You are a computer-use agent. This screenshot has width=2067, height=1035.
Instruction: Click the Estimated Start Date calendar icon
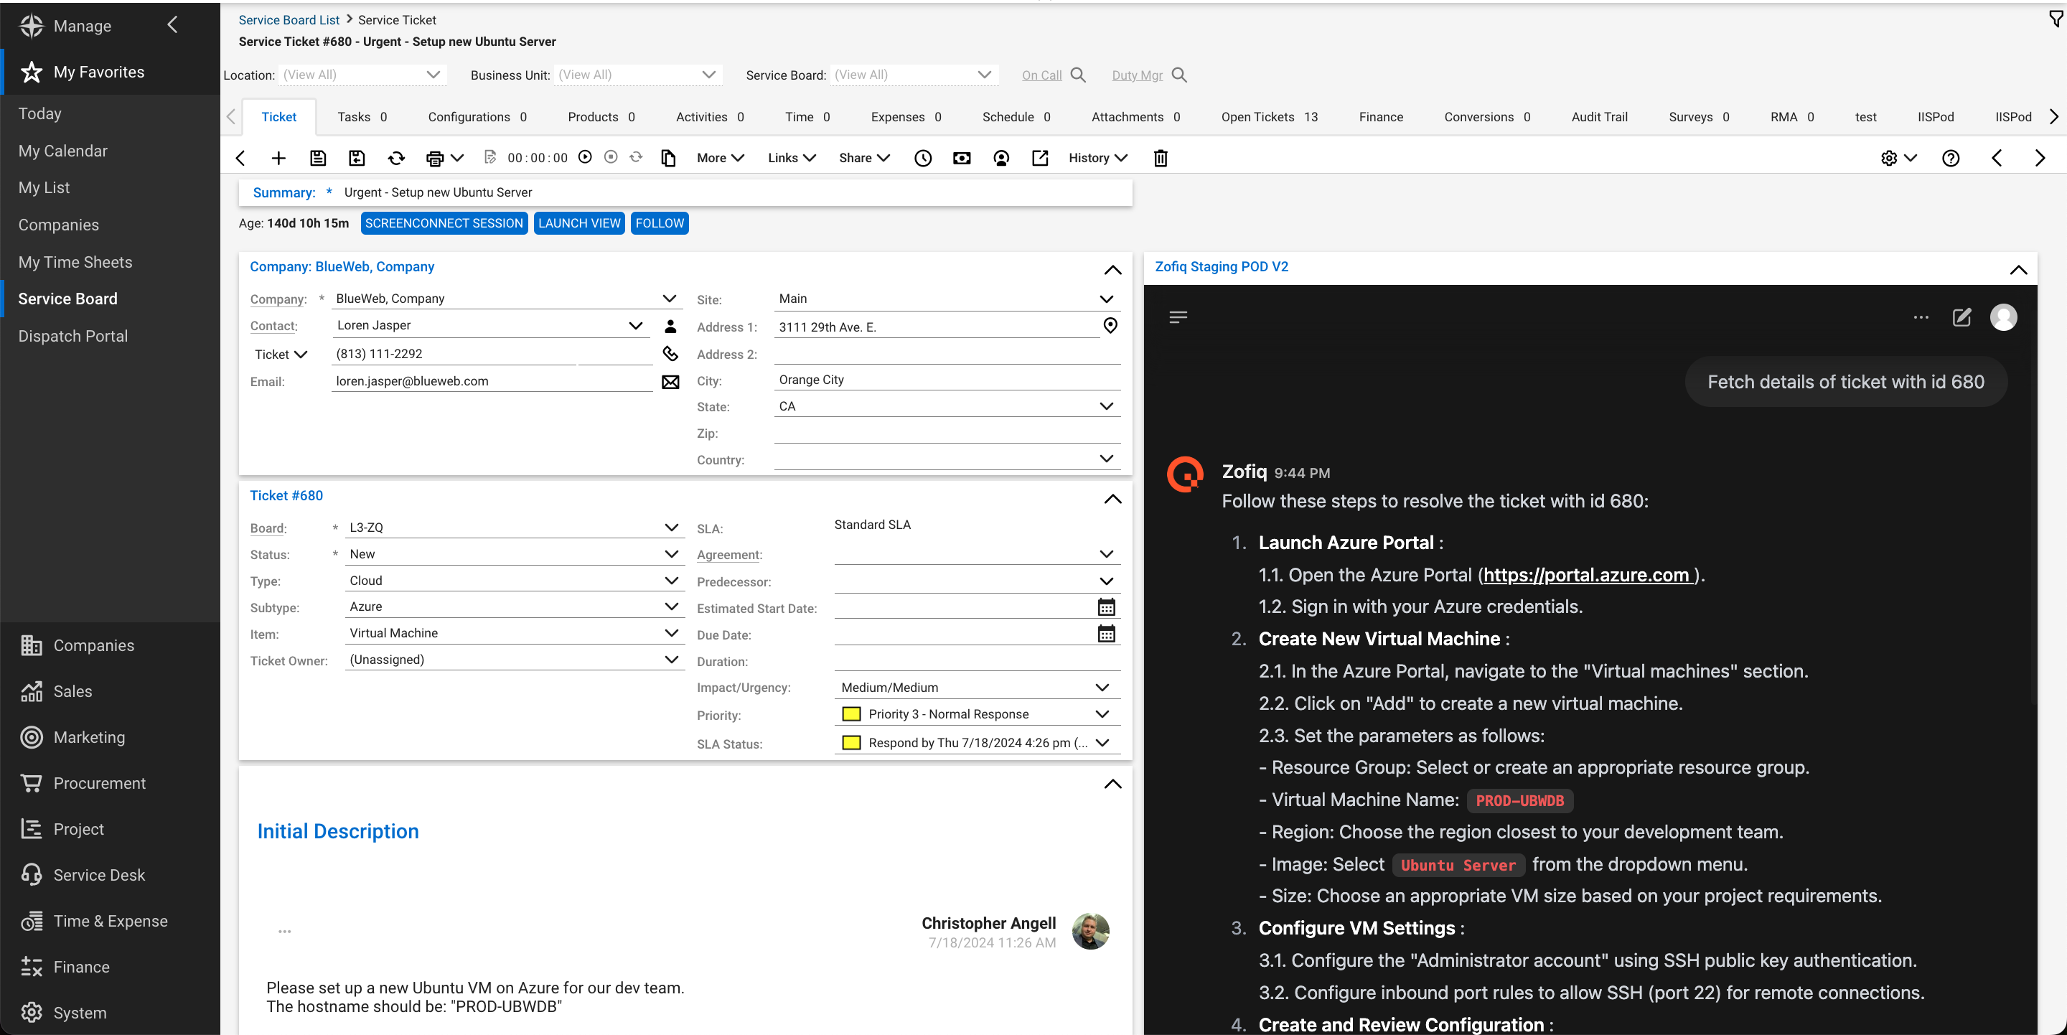pyautogui.click(x=1107, y=607)
